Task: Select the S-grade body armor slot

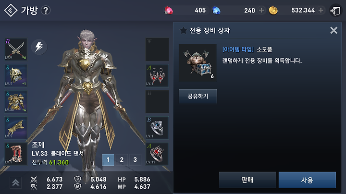Action: tap(16, 102)
